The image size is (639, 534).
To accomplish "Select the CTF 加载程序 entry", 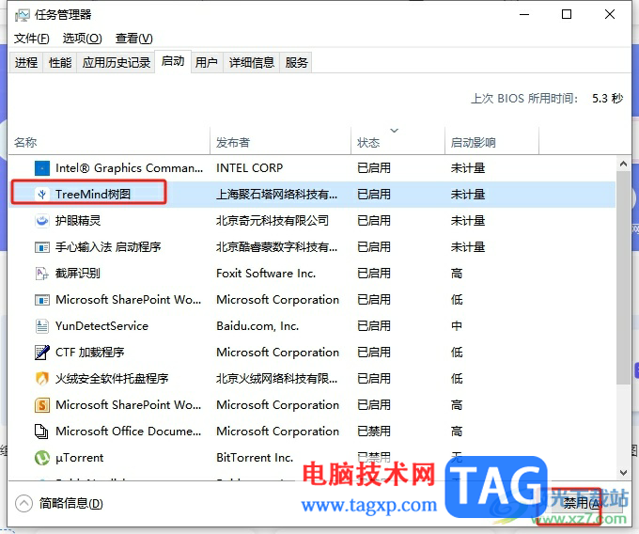I will click(x=89, y=353).
